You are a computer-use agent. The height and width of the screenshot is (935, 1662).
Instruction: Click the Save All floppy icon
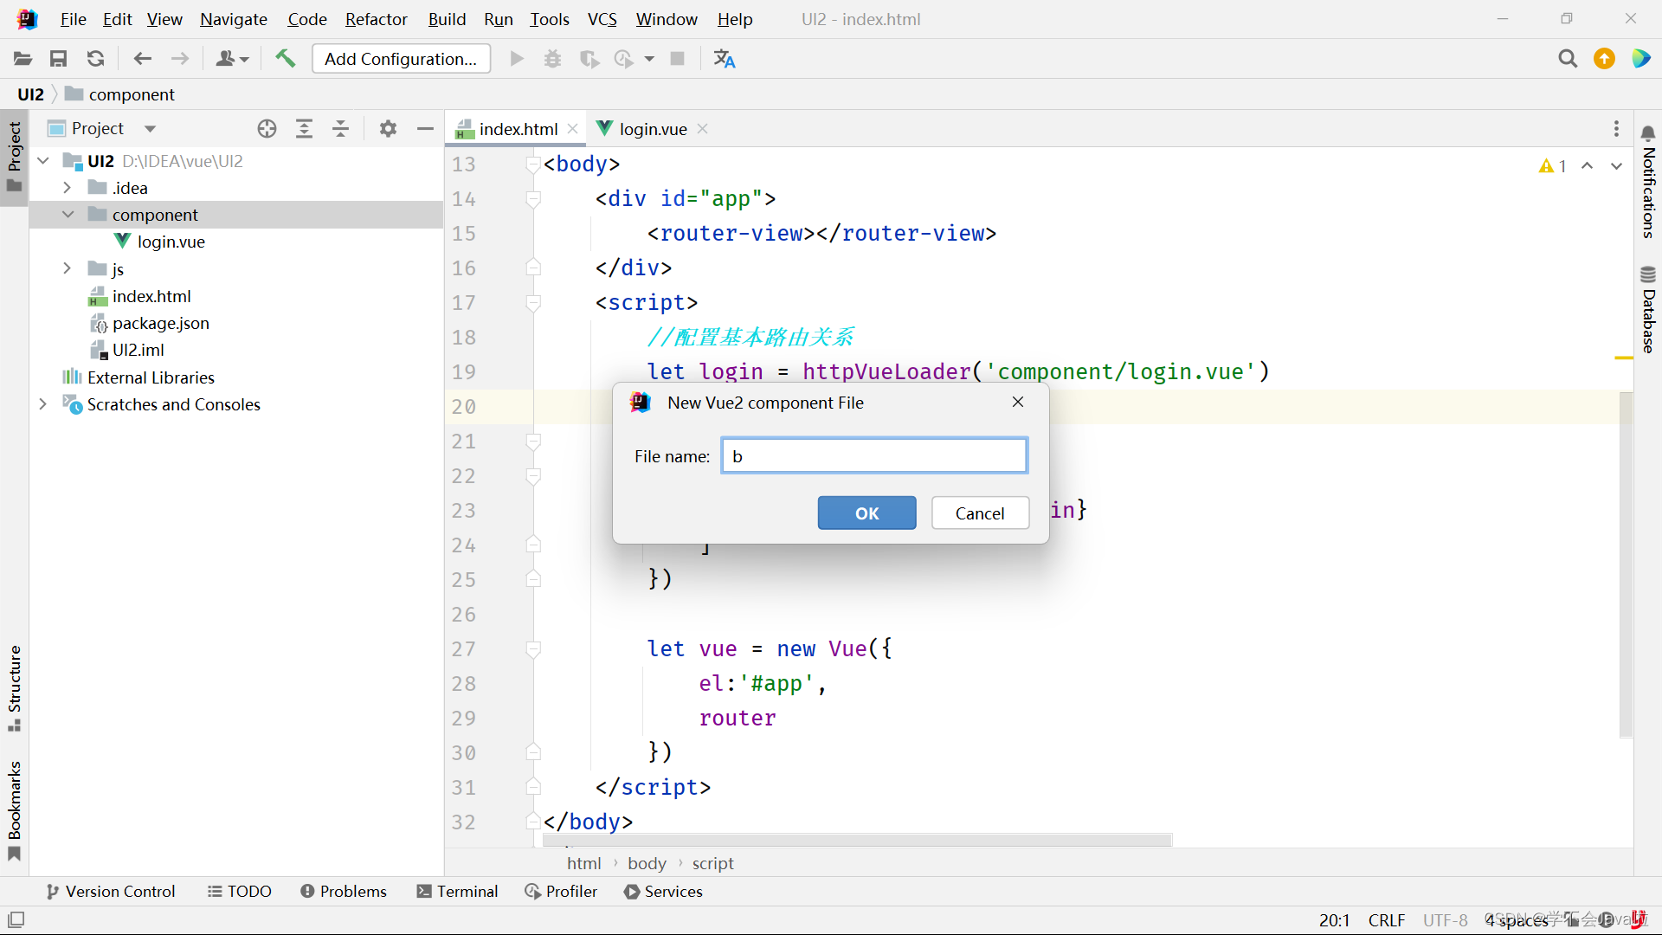click(59, 59)
